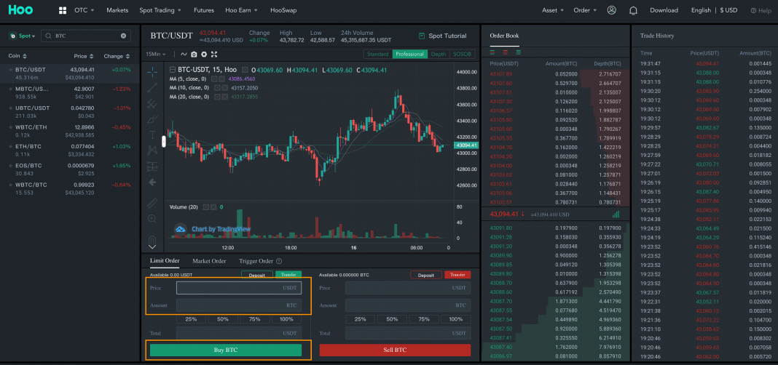Favorite the EOS/BTC pair star

tap(10, 166)
